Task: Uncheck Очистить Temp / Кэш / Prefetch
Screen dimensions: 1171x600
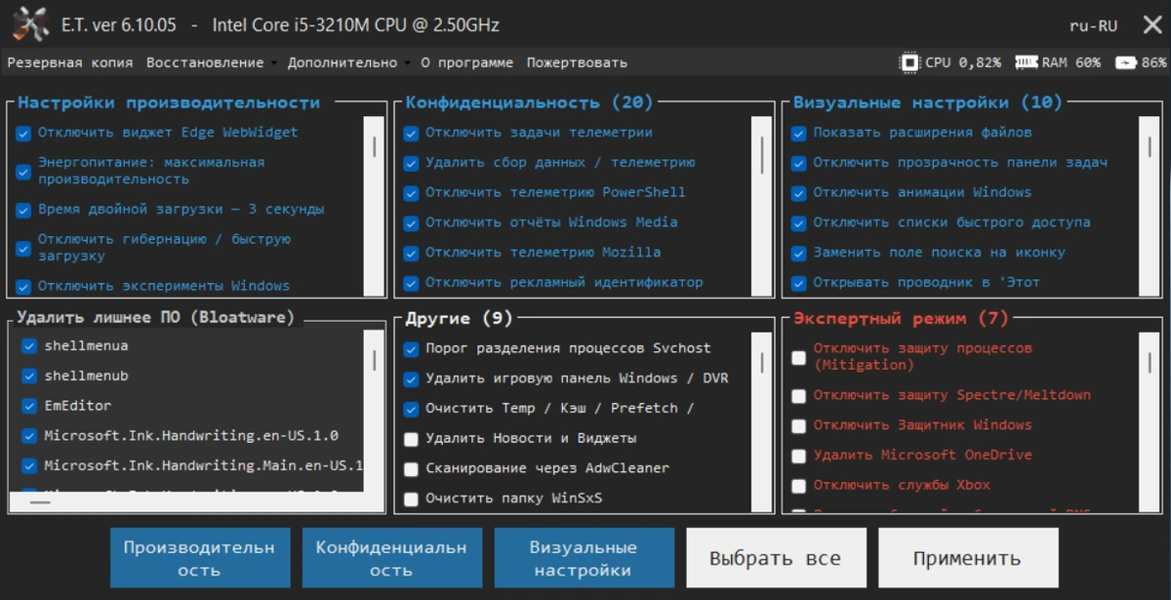Action: point(411,410)
